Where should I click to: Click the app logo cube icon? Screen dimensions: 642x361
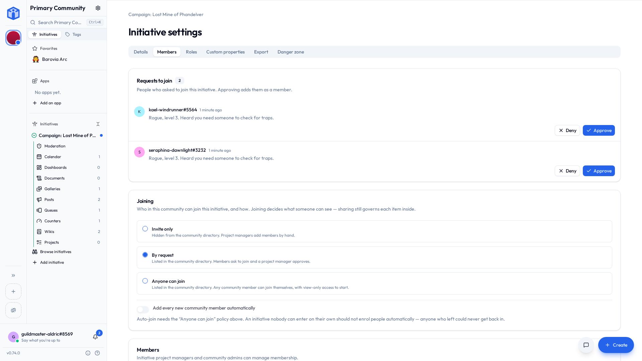click(x=13, y=13)
